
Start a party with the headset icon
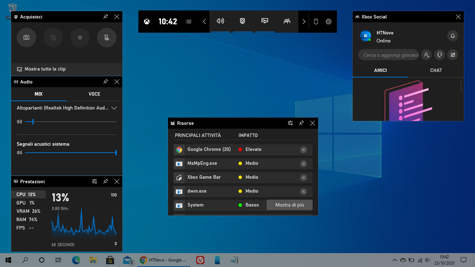click(x=439, y=55)
